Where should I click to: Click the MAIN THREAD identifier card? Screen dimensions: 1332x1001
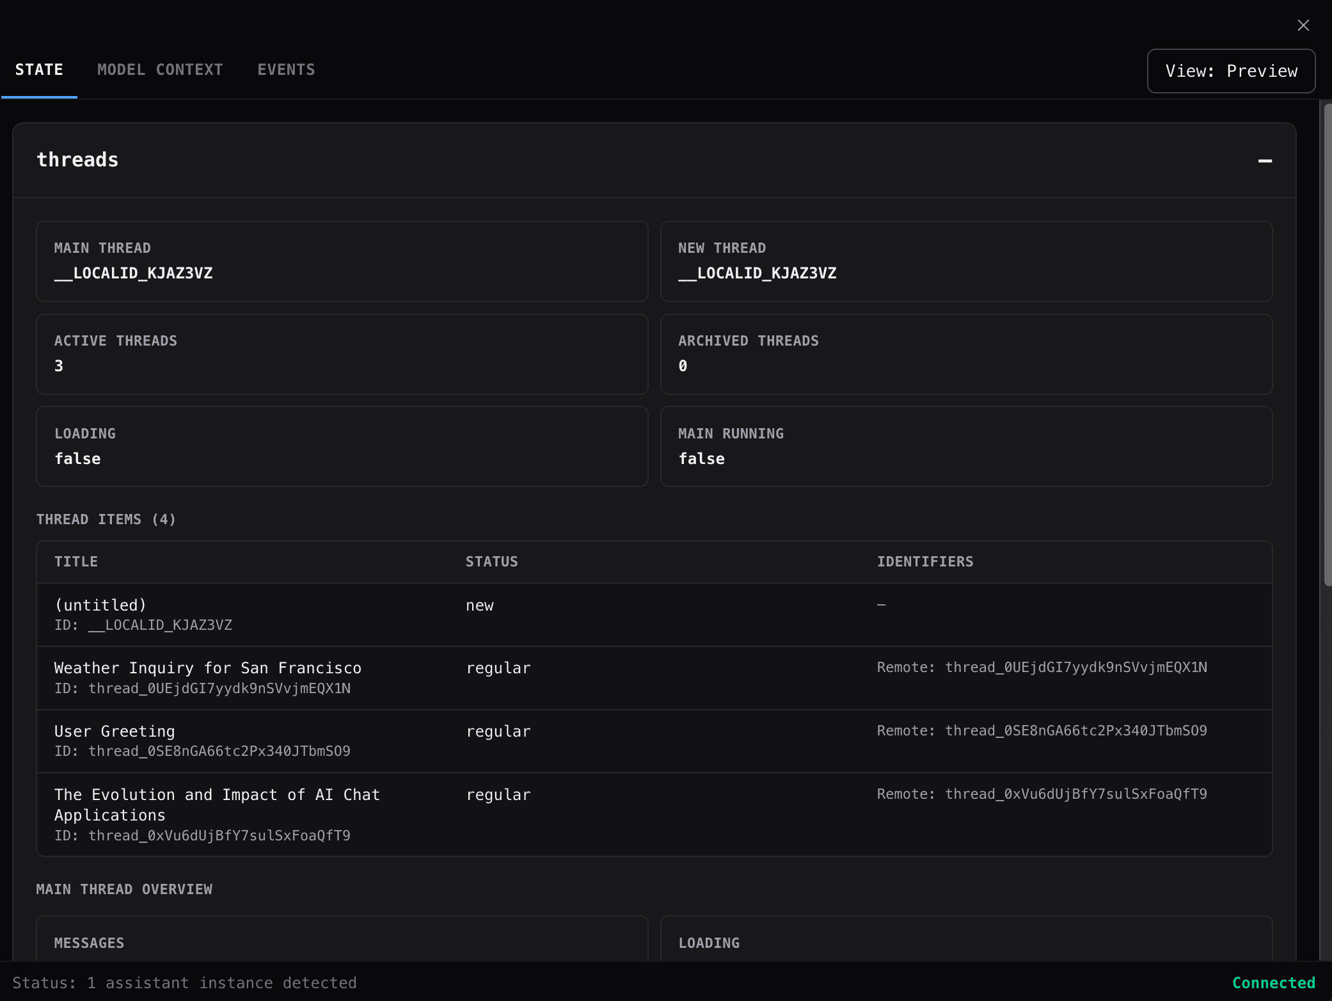[x=342, y=261]
